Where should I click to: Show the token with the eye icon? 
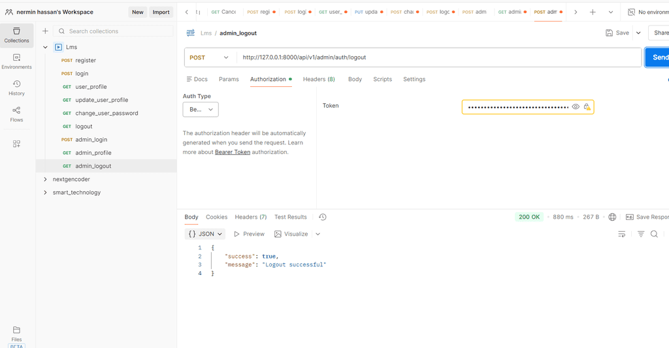(x=576, y=106)
